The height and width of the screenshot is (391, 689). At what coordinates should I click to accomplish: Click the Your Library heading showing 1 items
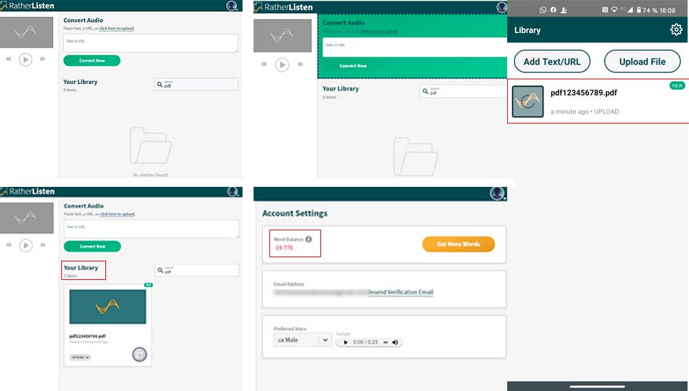point(81,268)
